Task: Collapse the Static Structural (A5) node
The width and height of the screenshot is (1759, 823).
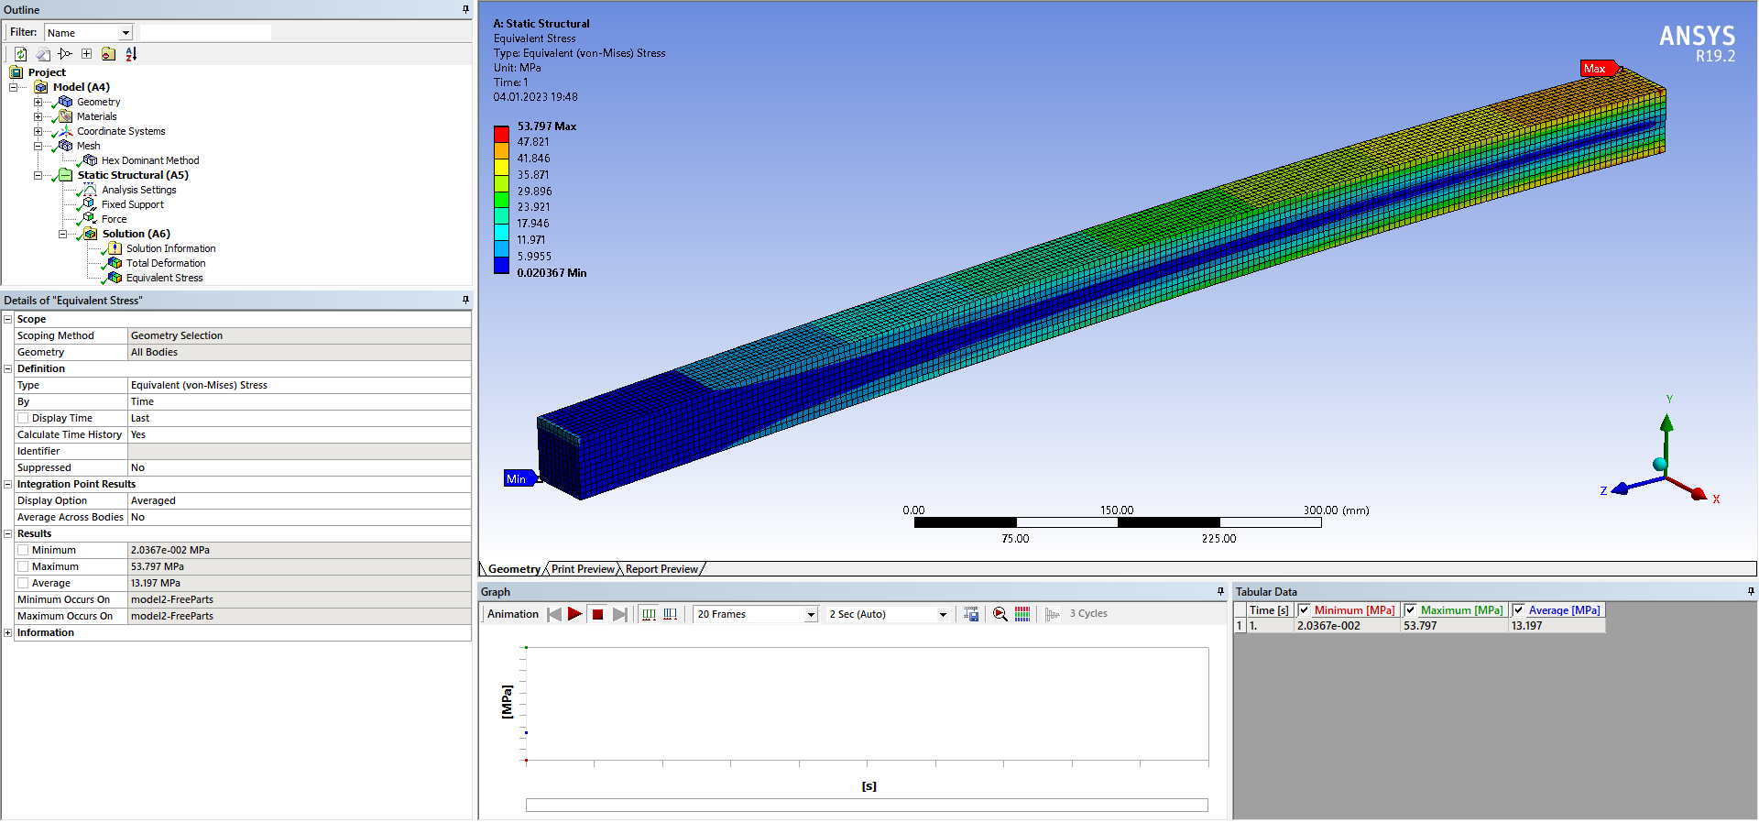Action: [38, 175]
